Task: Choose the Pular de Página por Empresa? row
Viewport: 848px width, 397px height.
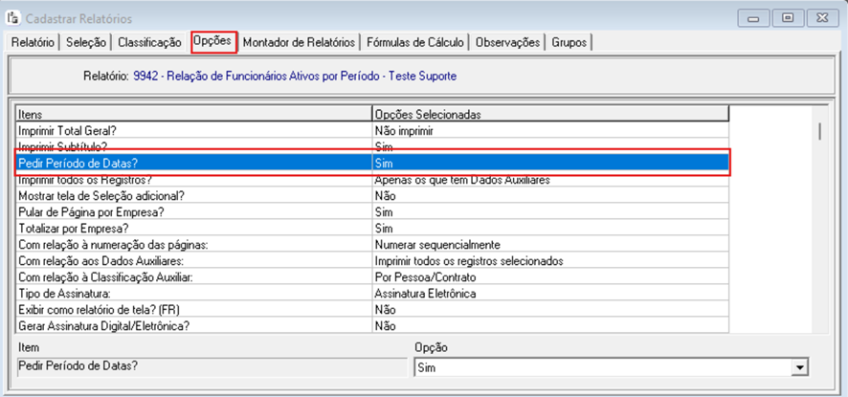Action: click(x=191, y=211)
